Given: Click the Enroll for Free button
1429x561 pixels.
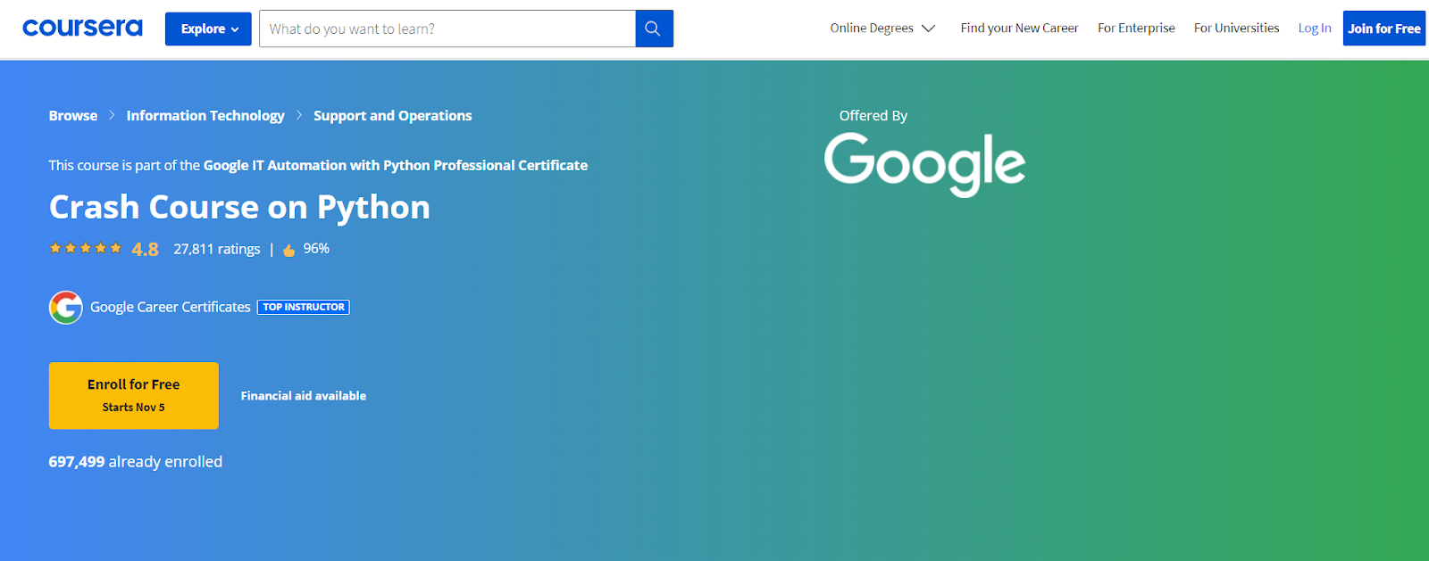Looking at the screenshot, I should [134, 395].
